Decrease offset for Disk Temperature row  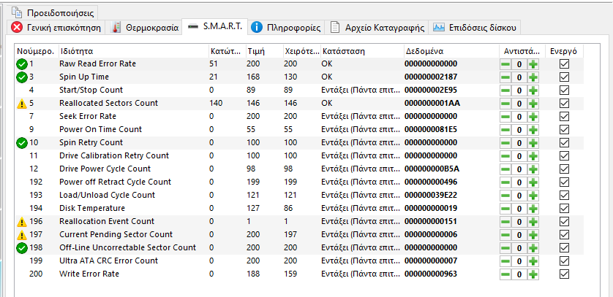505,209
